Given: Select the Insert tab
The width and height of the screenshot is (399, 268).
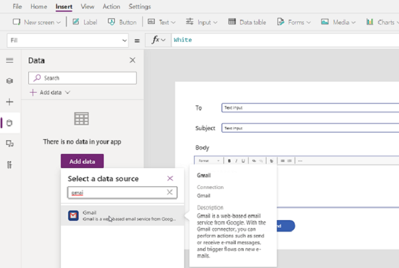Looking at the screenshot, I should pos(64,6).
